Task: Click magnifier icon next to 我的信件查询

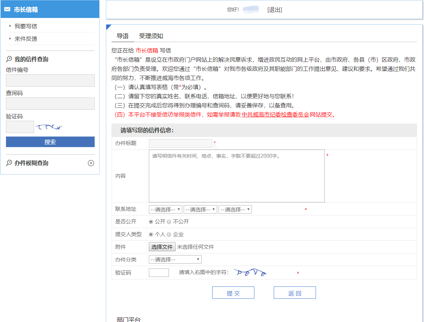Action: point(9,59)
